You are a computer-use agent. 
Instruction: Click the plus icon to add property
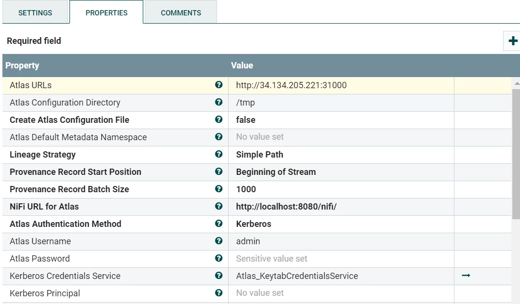click(x=513, y=41)
